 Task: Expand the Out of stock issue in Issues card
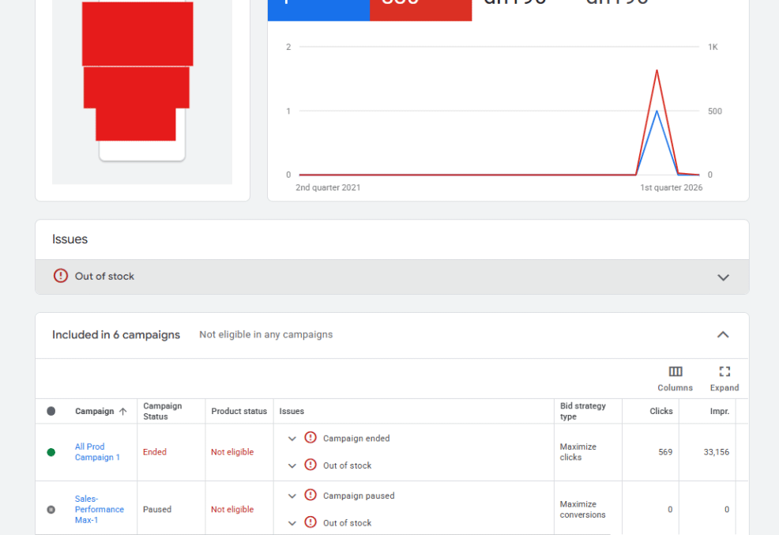(722, 277)
